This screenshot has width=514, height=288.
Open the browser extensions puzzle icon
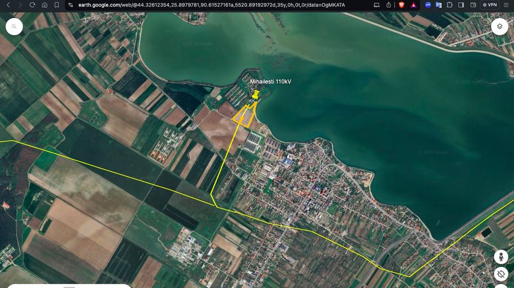tap(449, 5)
